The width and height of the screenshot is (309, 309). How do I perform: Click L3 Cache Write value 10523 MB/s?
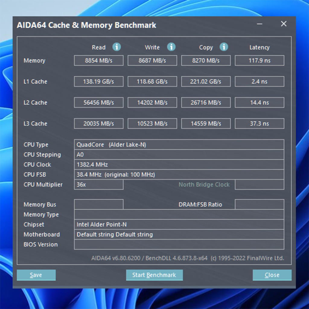click(152, 123)
